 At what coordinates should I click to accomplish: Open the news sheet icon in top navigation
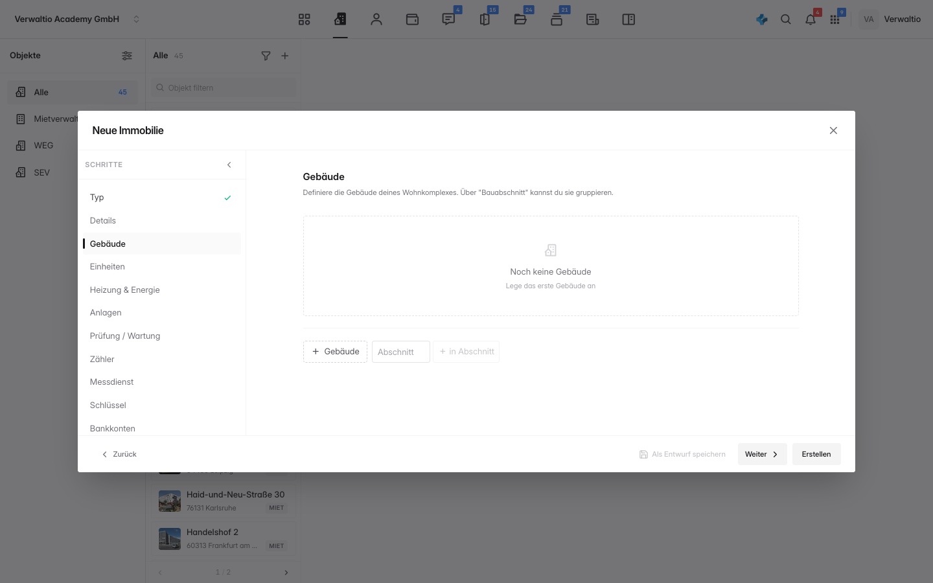(592, 19)
